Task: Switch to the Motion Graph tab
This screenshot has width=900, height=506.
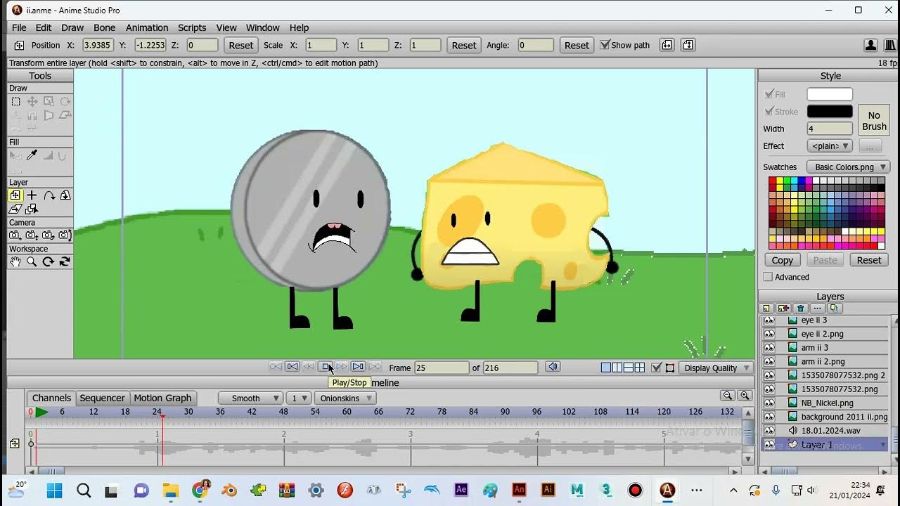Action: (x=162, y=398)
